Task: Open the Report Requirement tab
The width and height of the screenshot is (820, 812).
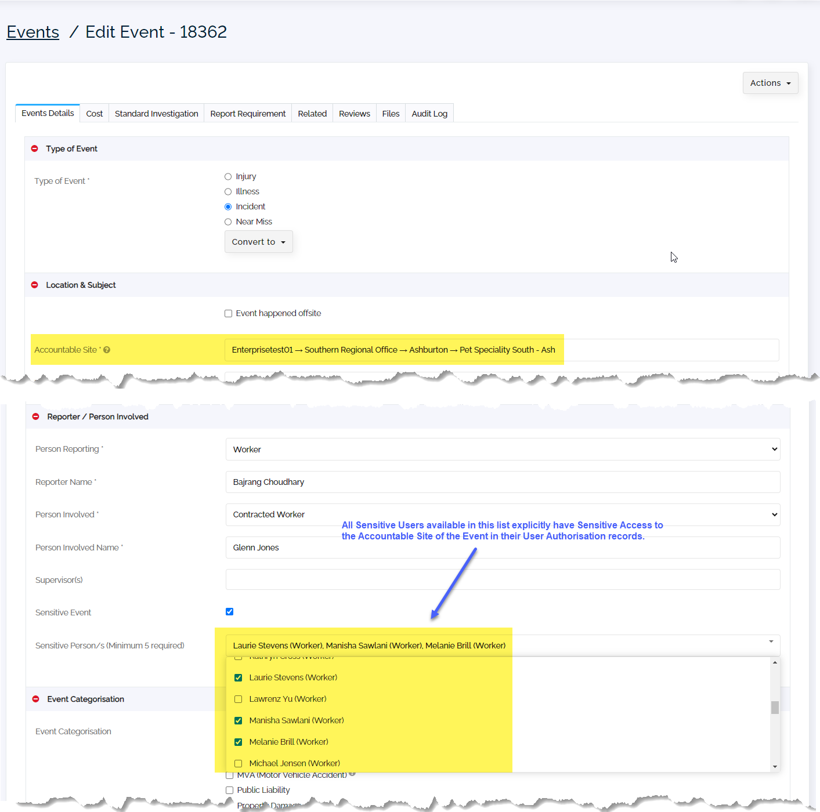Action: point(248,114)
